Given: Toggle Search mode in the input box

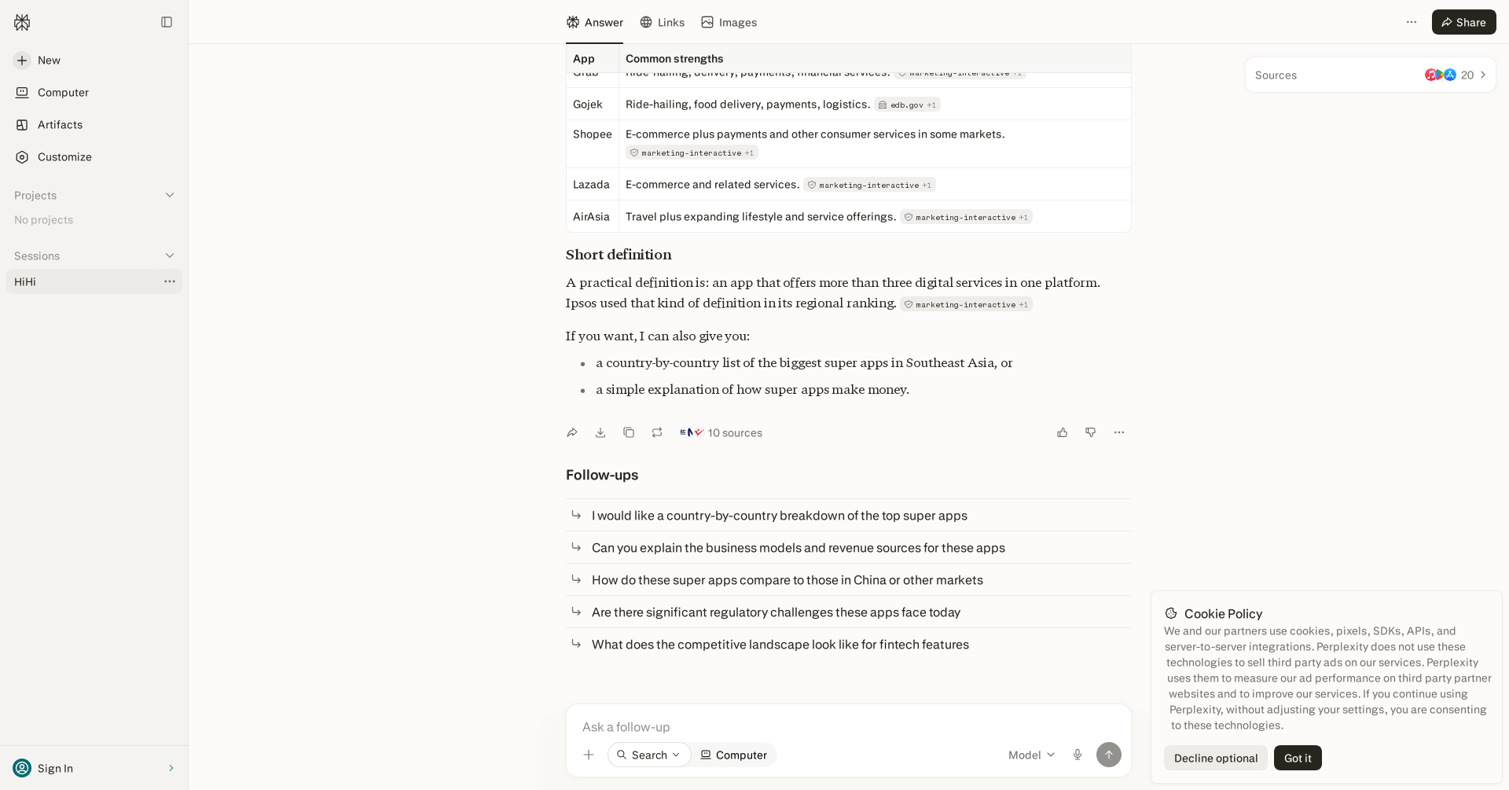Looking at the screenshot, I should tap(649, 755).
